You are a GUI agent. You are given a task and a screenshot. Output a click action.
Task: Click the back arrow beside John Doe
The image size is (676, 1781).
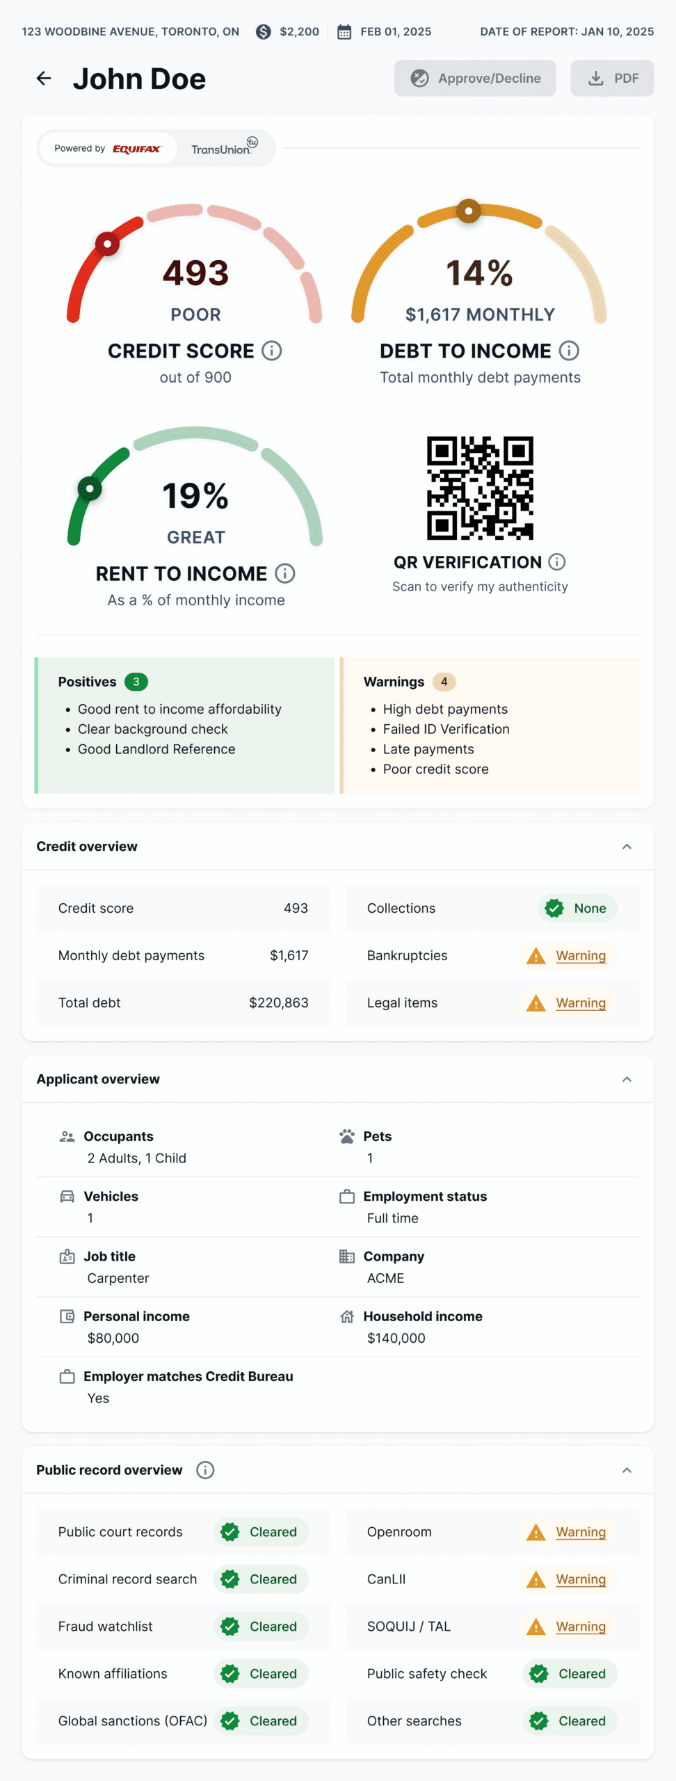pos(44,78)
